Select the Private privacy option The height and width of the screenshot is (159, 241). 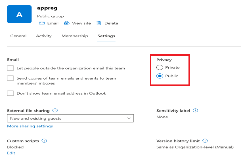click(x=160, y=67)
